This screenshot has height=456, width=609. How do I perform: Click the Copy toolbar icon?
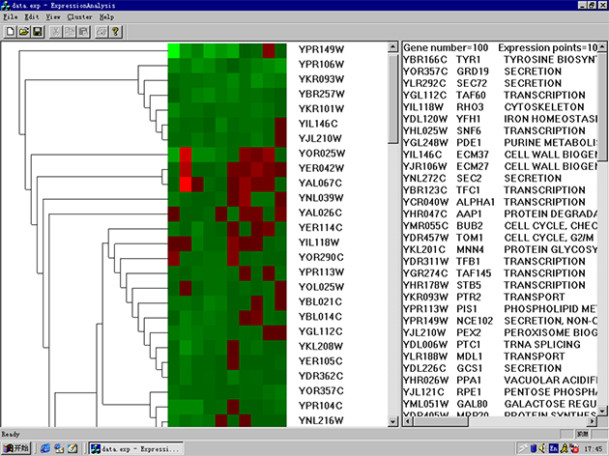tap(70, 32)
